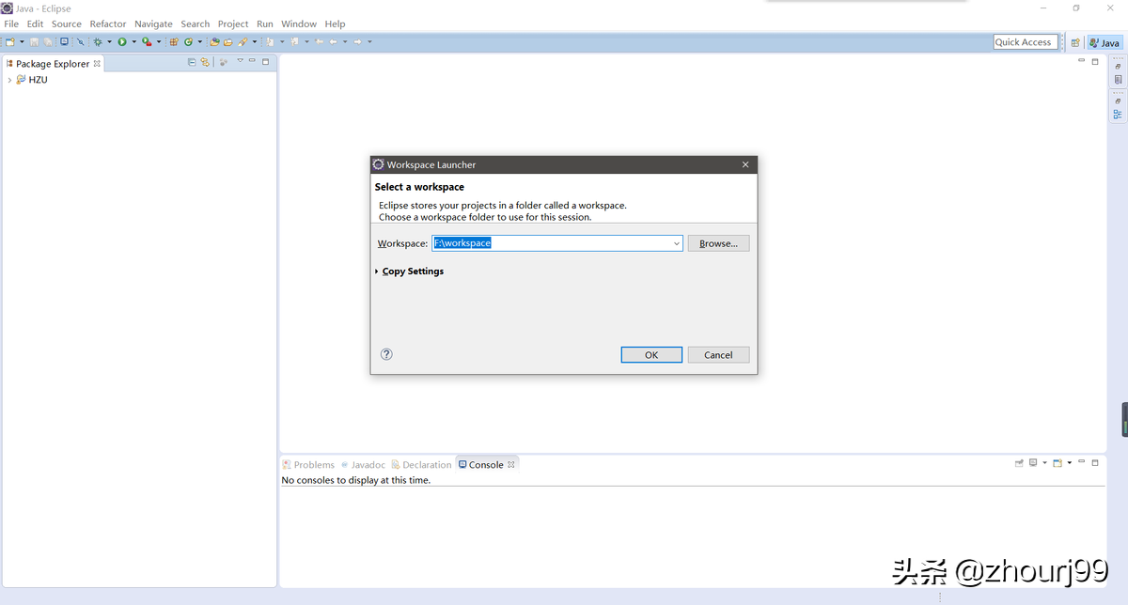1128x605 pixels.
Task: Click the Save All toolbar icon
Action: (47, 42)
